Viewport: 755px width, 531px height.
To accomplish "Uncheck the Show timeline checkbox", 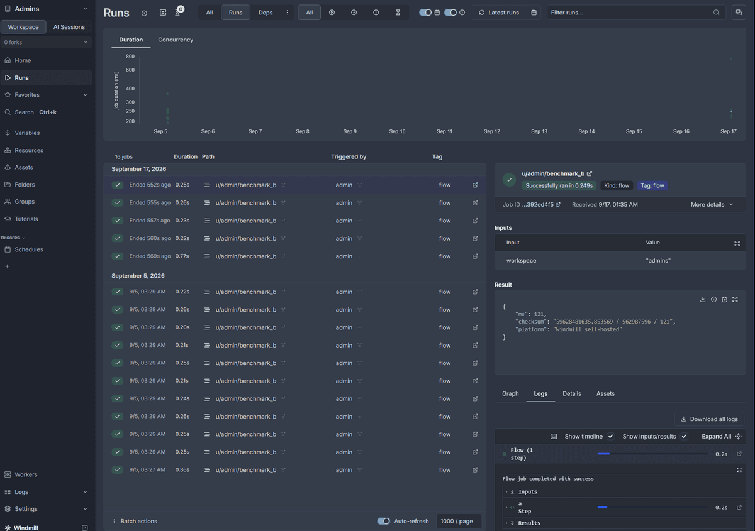I will [610, 436].
